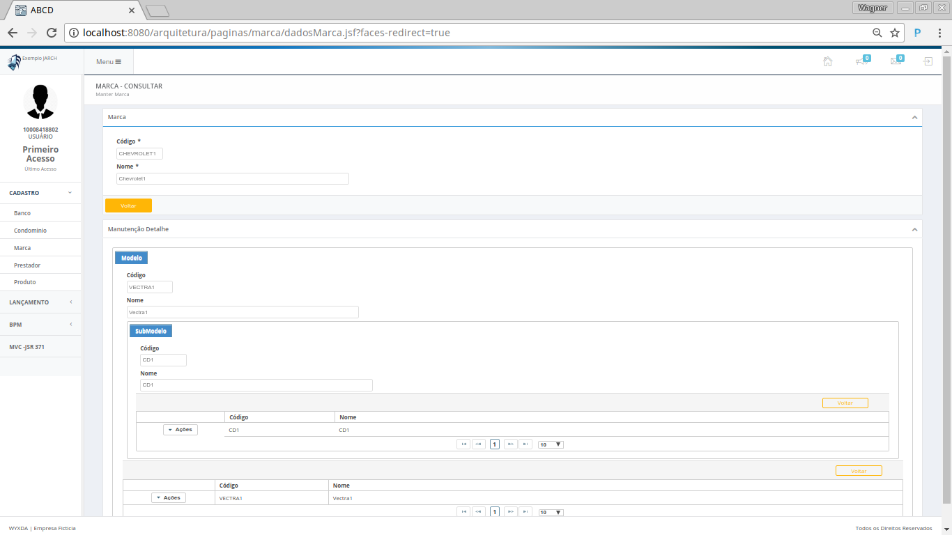This screenshot has width=952, height=535.
Task: Select the SubModelo tab
Action: [x=151, y=331]
